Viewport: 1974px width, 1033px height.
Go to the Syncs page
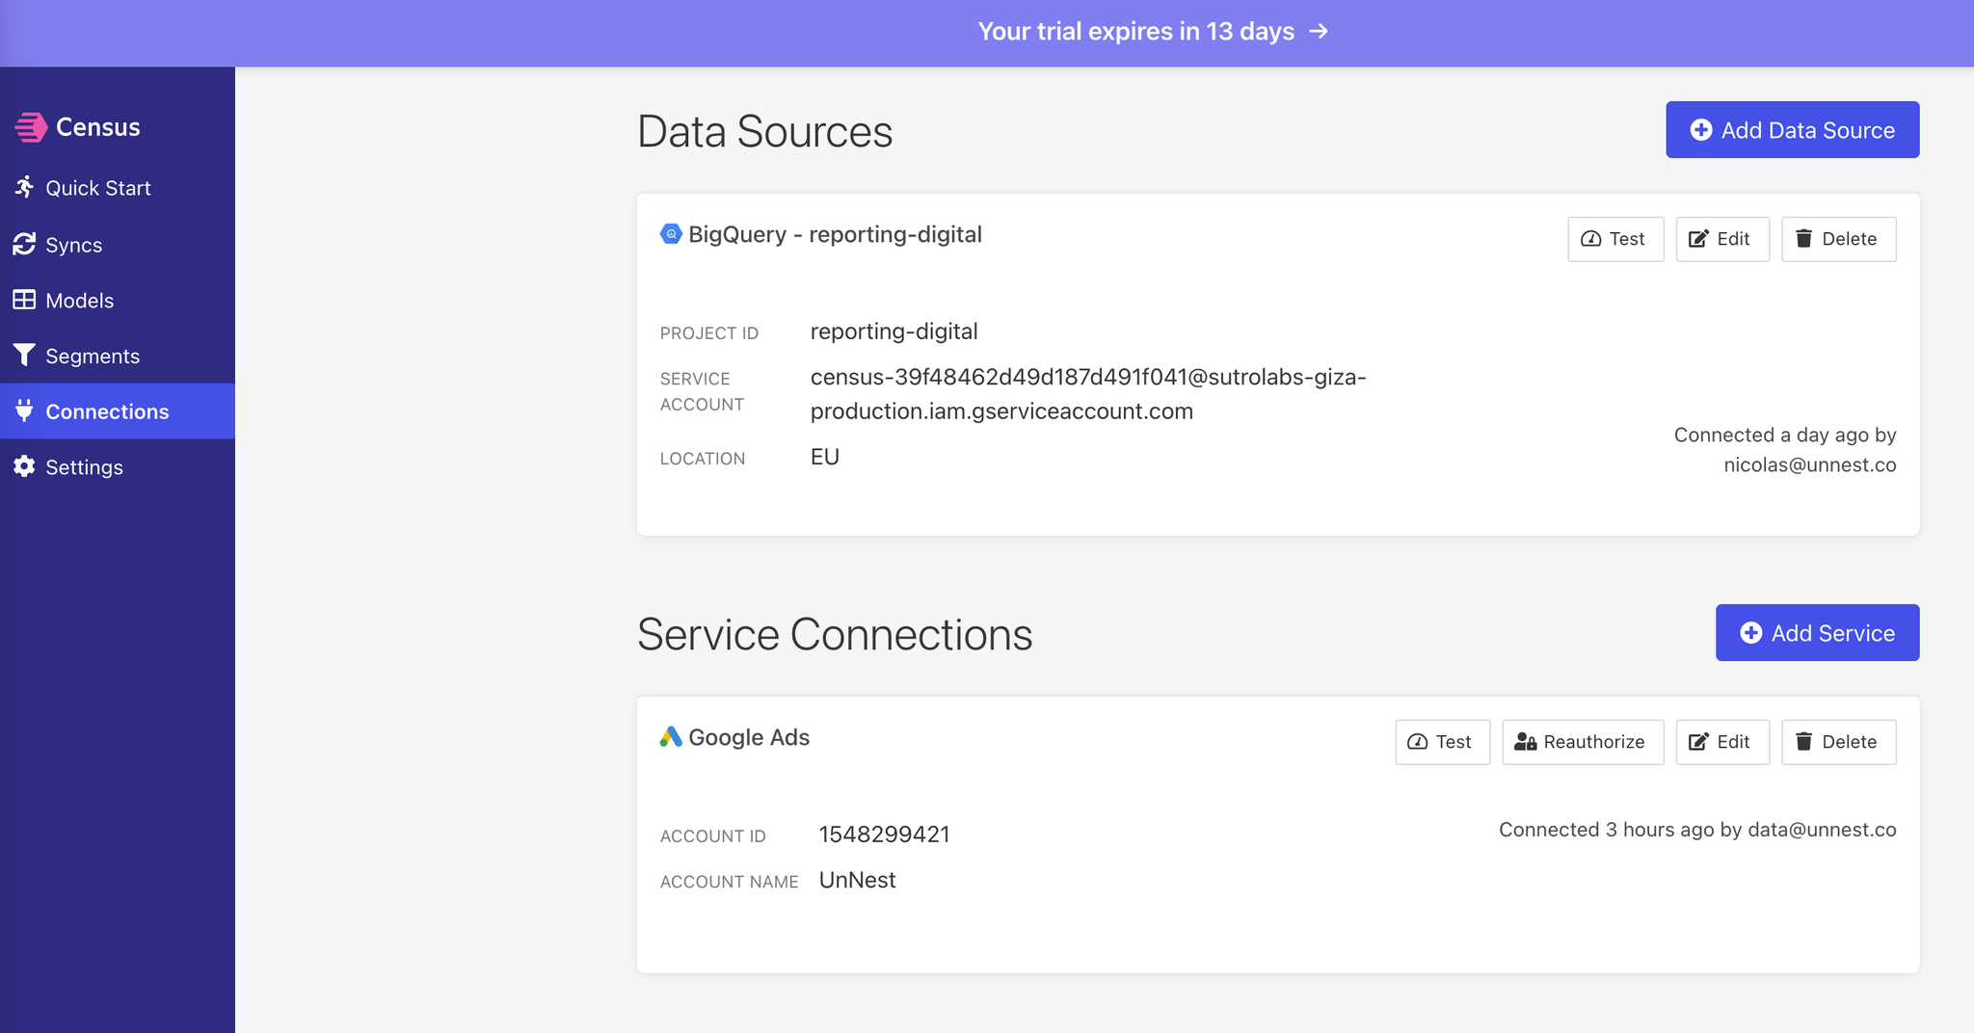tap(118, 245)
